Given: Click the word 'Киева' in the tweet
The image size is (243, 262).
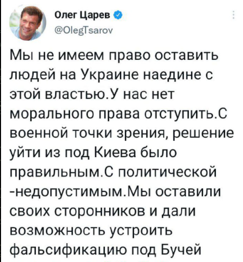Looking at the screenshot, I should [115, 152].
